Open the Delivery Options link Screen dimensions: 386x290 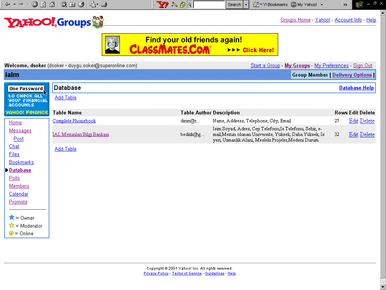click(x=352, y=75)
